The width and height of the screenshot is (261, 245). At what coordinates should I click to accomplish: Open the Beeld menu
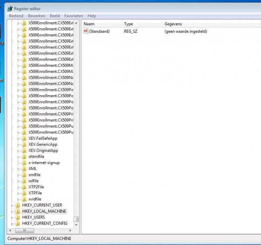[55, 16]
